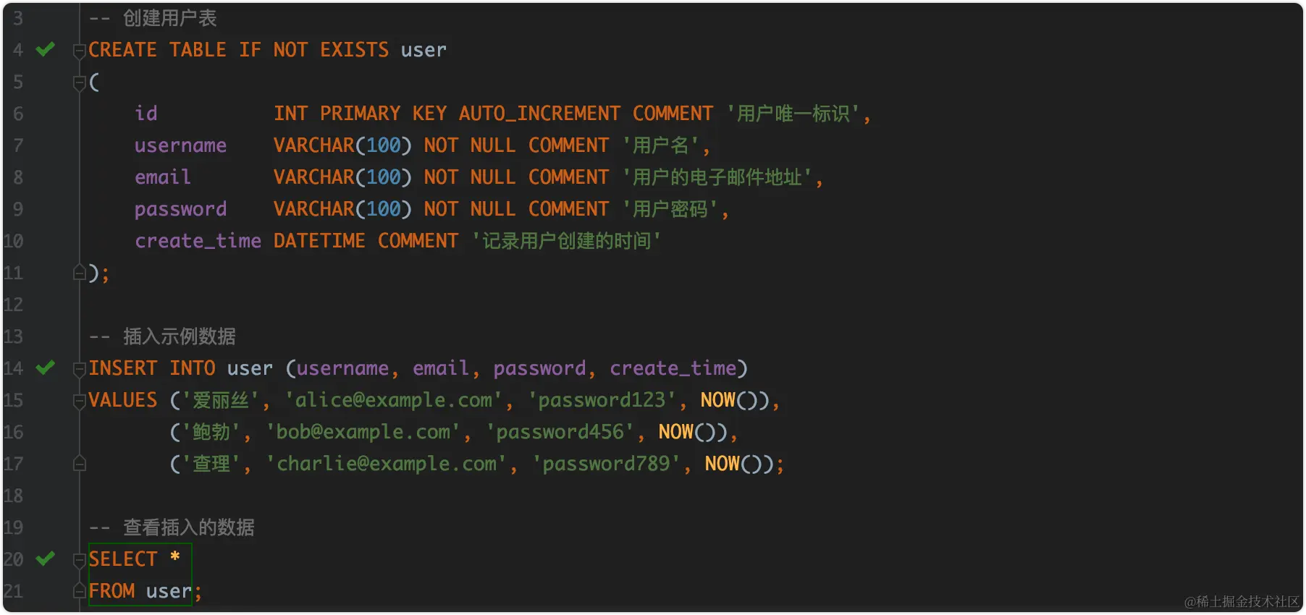The image size is (1306, 615).
Task: Click 'VARCHAR(100)' on the username line
Action: tap(342, 145)
